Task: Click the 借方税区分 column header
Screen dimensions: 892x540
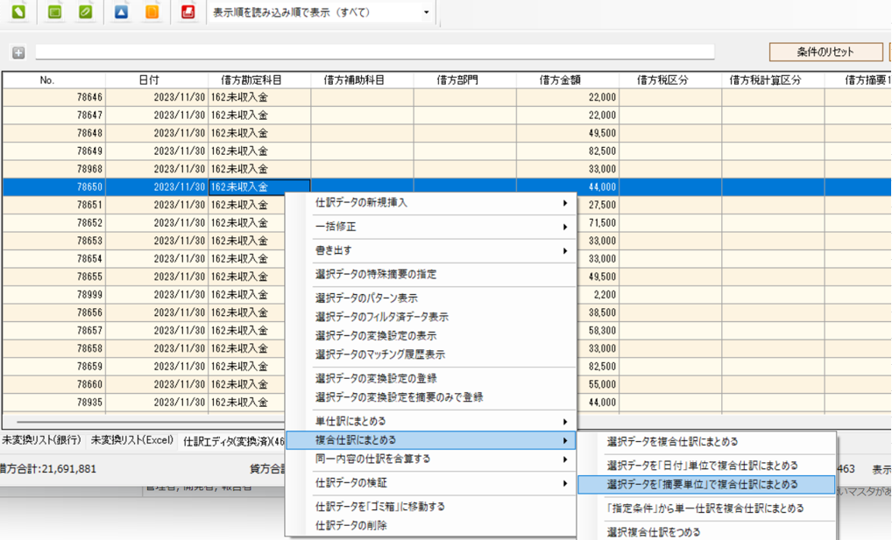Action: (670, 81)
